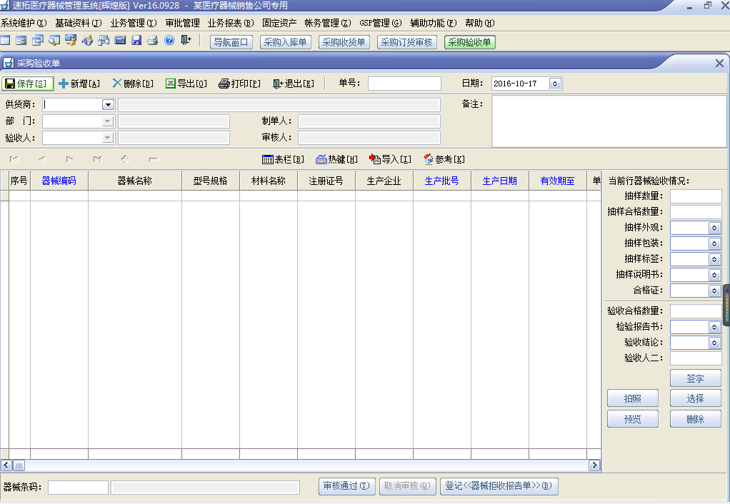Switch to 采购订货审核 tab
Image resolution: width=730 pixels, height=504 pixels.
click(x=406, y=42)
